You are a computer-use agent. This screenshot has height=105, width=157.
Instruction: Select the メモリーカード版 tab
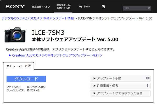point(19,66)
